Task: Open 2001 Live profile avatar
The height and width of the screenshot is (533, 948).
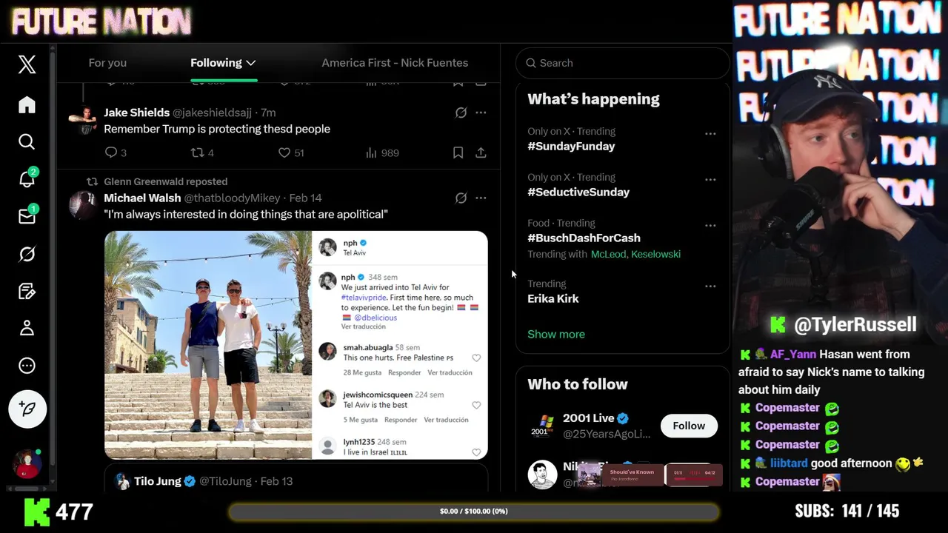Action: (542, 426)
